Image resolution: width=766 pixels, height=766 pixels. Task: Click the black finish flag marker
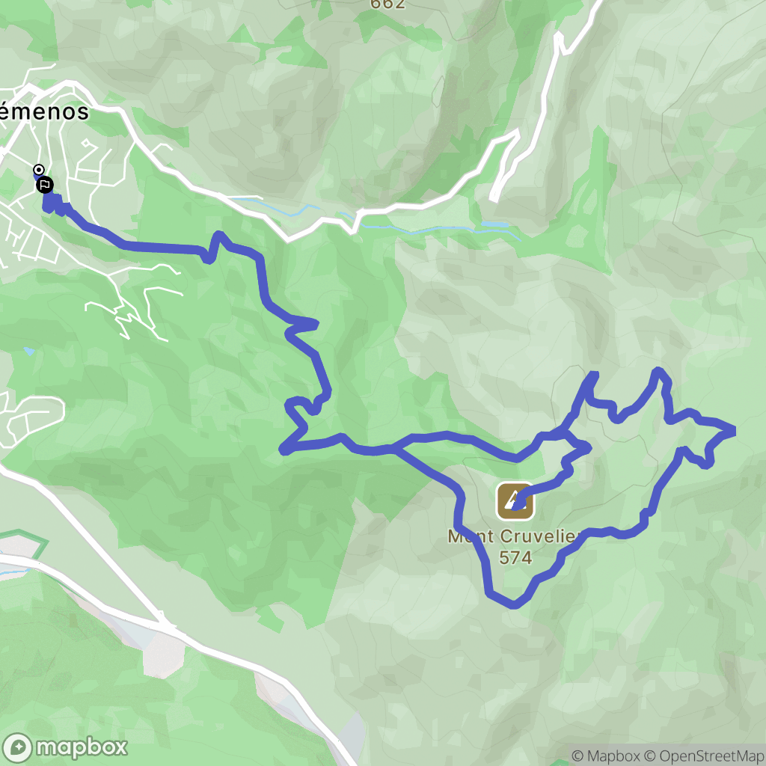(44, 186)
